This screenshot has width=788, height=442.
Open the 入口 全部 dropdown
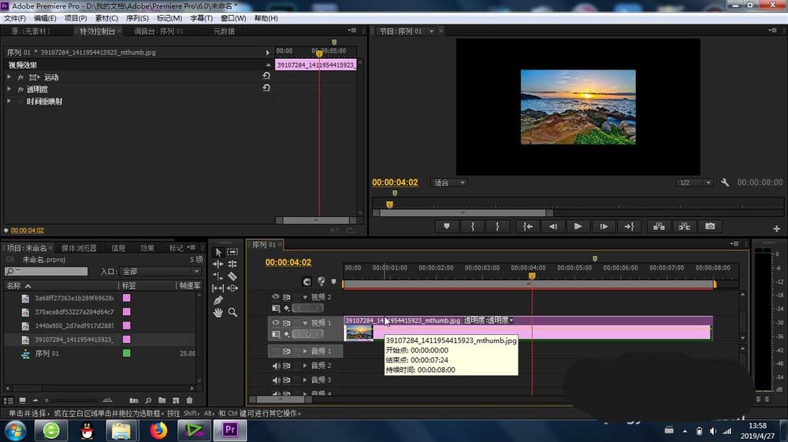click(x=160, y=271)
